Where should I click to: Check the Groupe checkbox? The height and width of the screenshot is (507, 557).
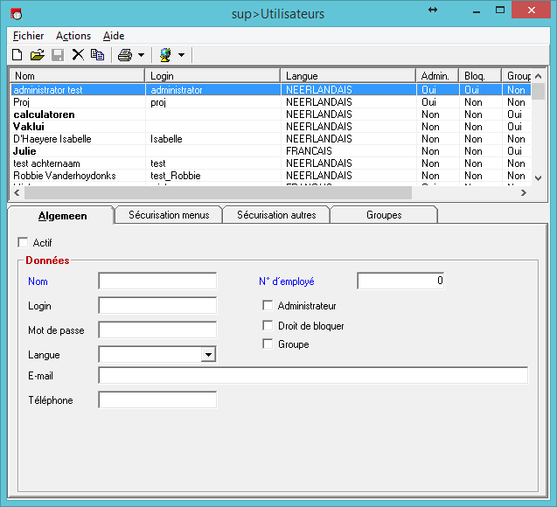tap(268, 344)
